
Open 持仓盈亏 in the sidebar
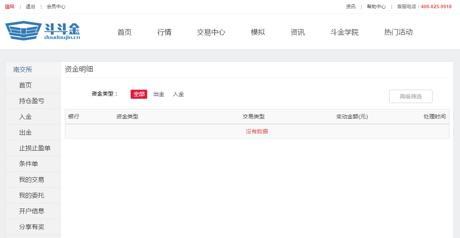(x=31, y=101)
